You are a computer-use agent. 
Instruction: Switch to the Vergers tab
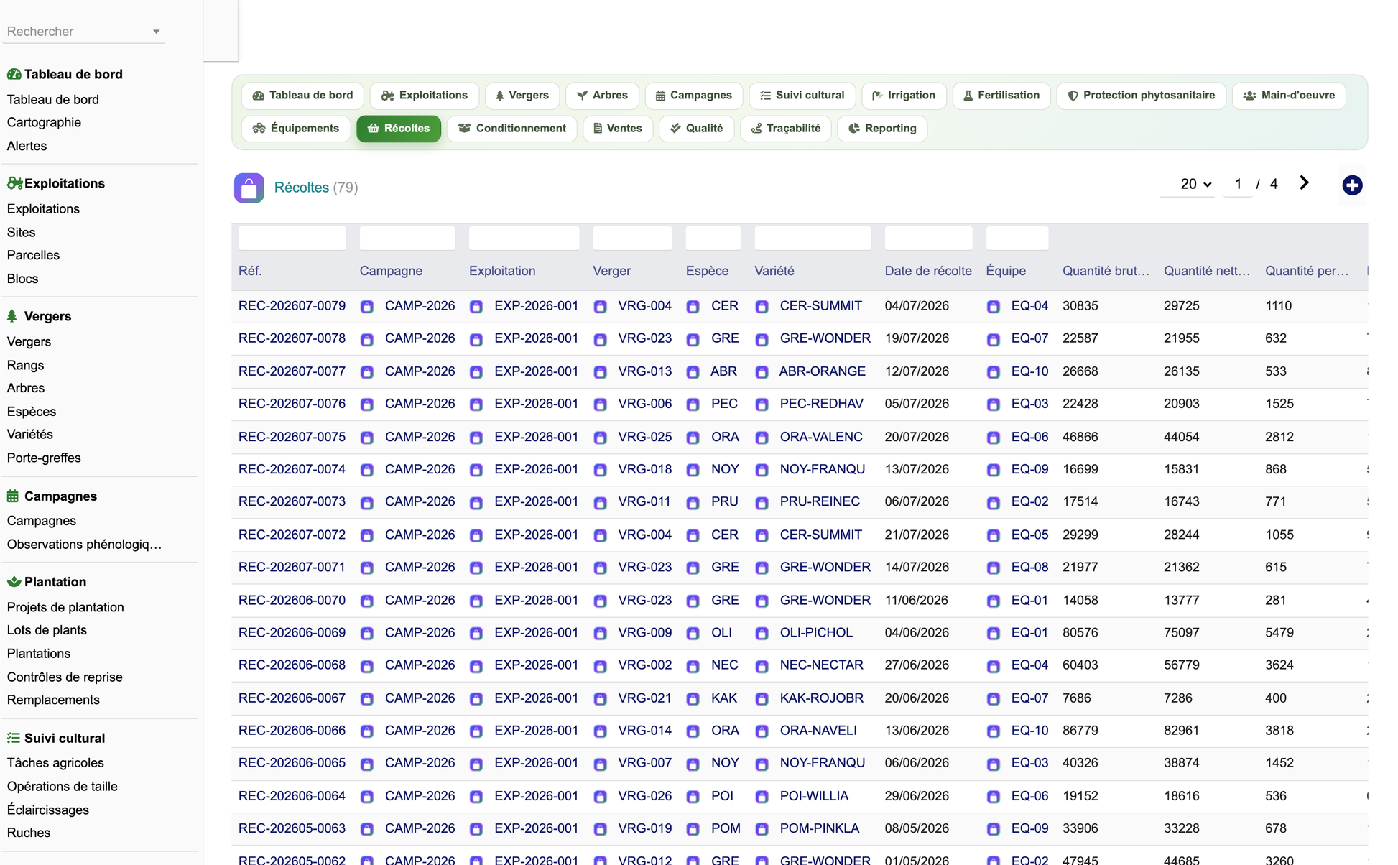click(x=522, y=96)
